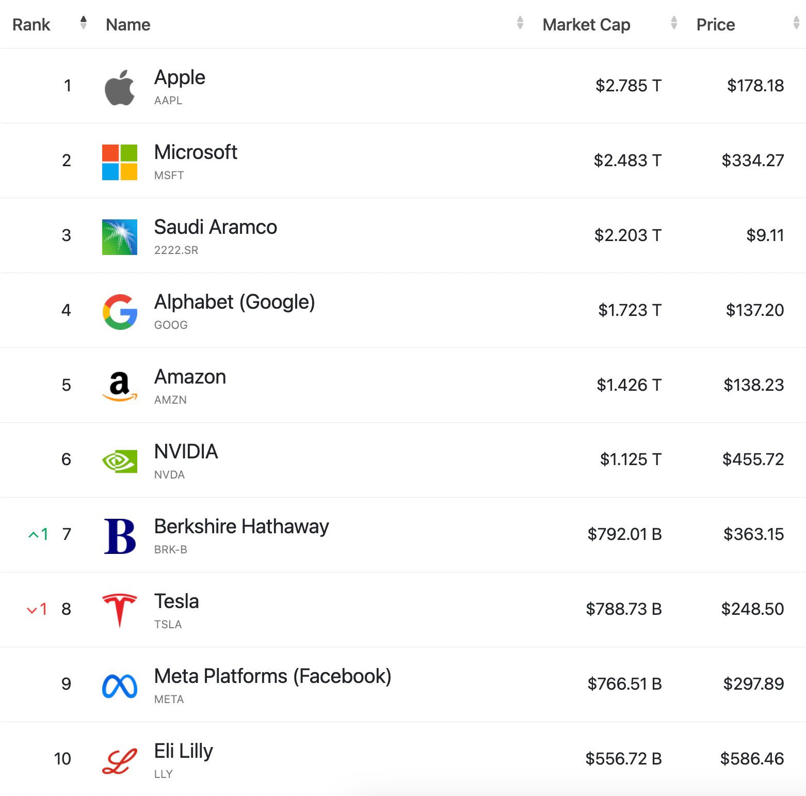The image size is (806, 796).
Task: Click the Google G logo icon
Action: [x=120, y=312]
